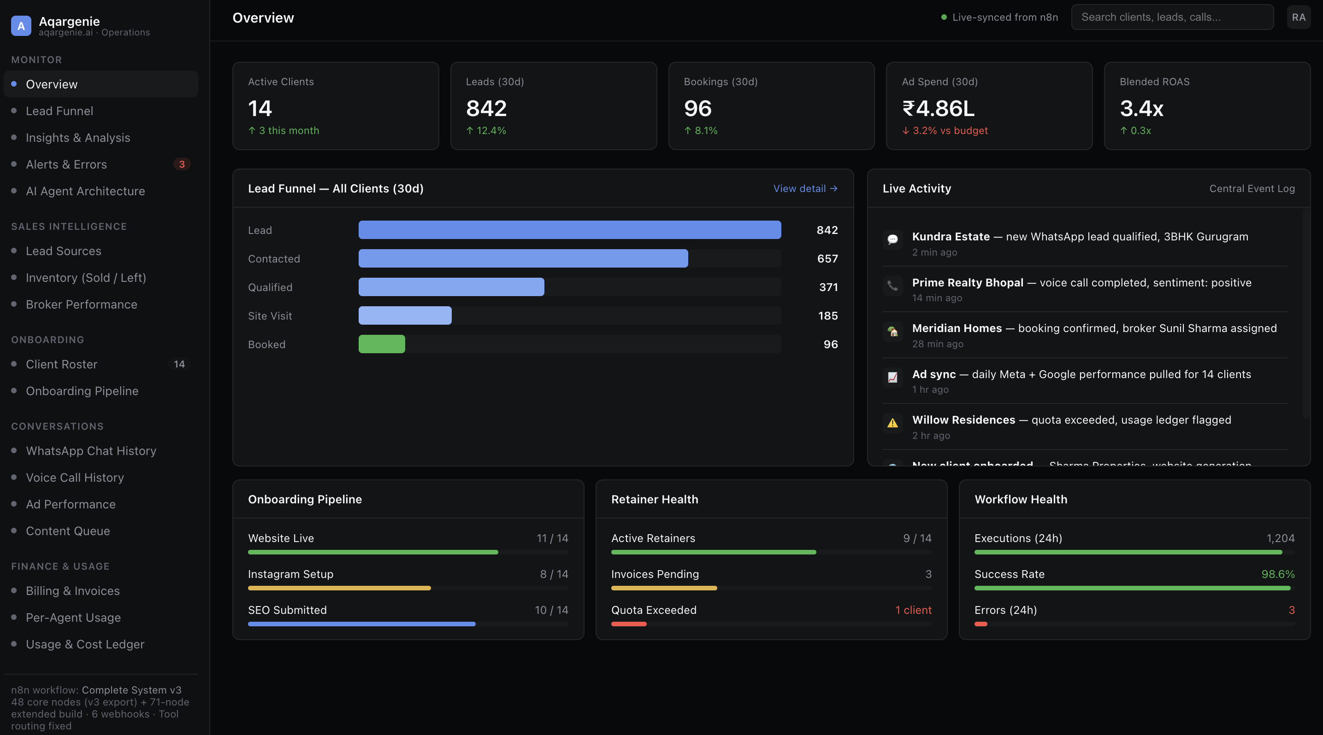The image size is (1323, 735).
Task: Click the Bookings (30d) stat card
Action: 771,106
